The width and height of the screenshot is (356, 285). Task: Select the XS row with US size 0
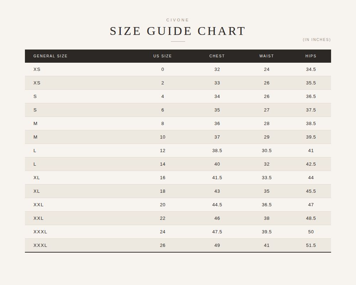[178, 69]
